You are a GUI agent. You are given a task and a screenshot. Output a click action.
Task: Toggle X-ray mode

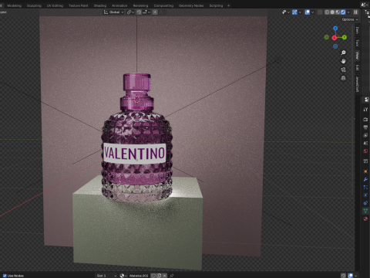(320, 12)
